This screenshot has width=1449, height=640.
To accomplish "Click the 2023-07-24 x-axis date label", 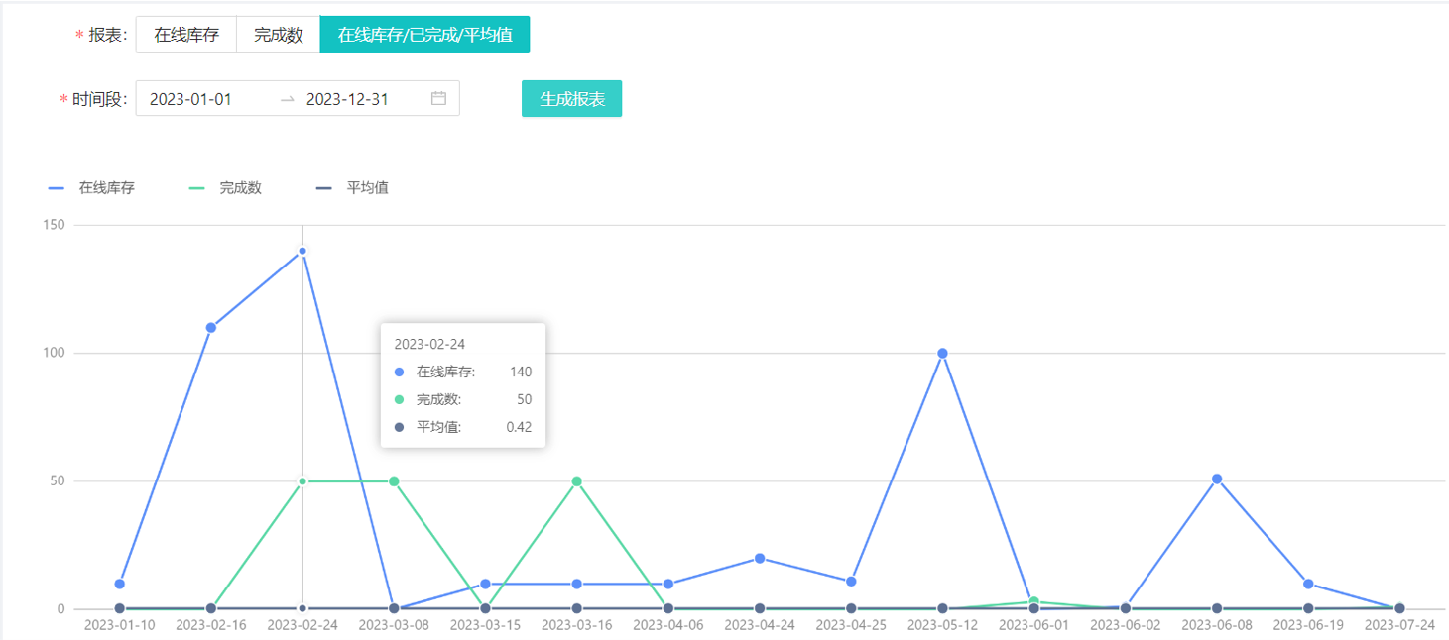I will tap(1399, 625).
